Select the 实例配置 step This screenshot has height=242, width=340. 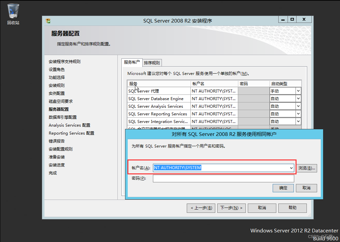click(x=57, y=93)
